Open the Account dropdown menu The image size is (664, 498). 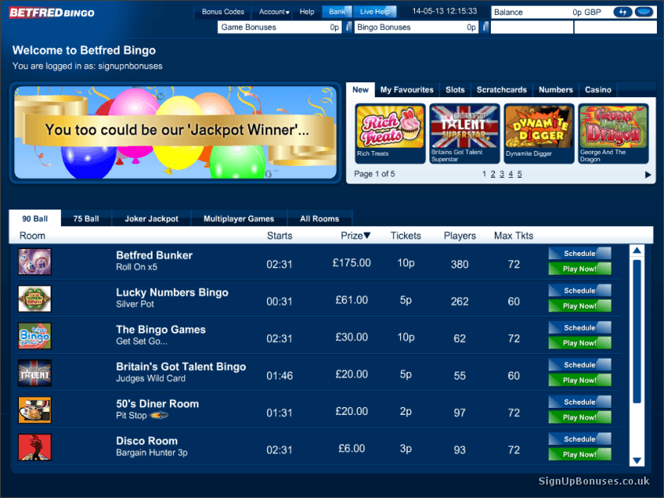tap(274, 12)
